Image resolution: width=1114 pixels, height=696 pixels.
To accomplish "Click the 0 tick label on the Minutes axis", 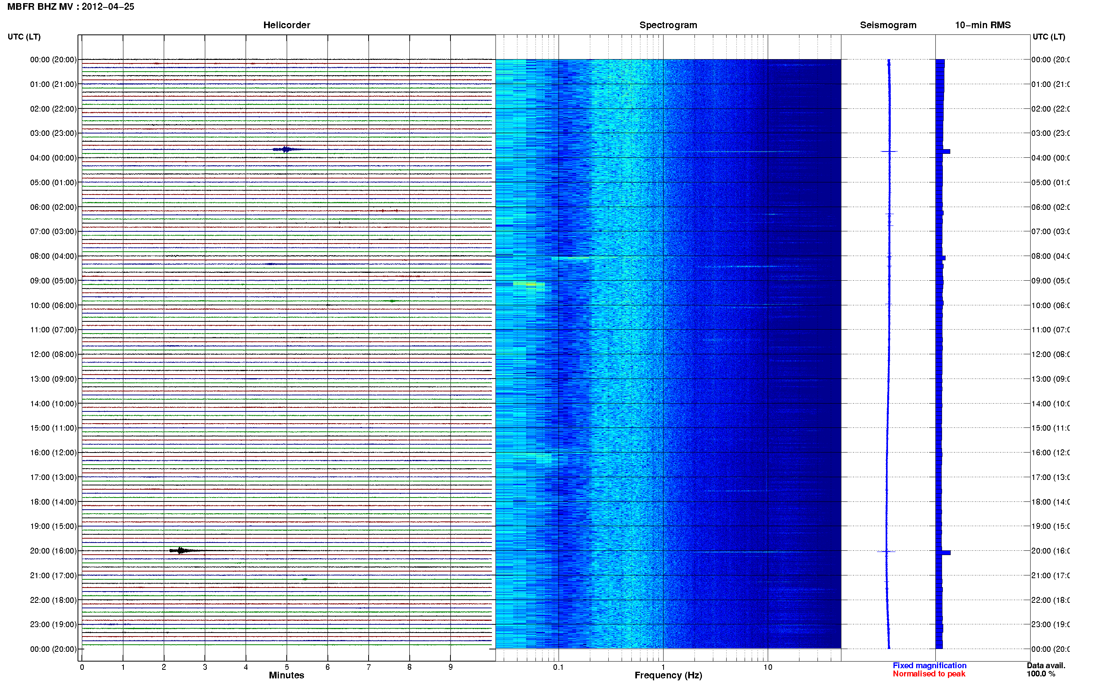I will click(x=82, y=667).
